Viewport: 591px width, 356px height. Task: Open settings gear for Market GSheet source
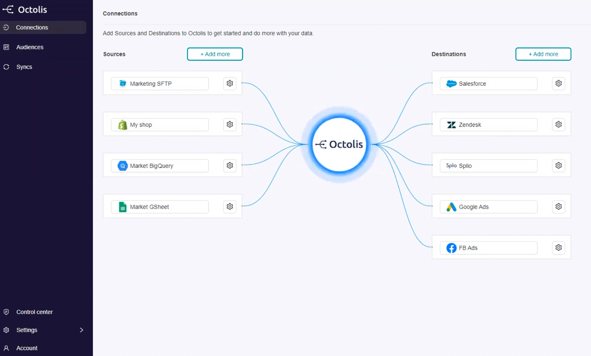click(x=230, y=206)
